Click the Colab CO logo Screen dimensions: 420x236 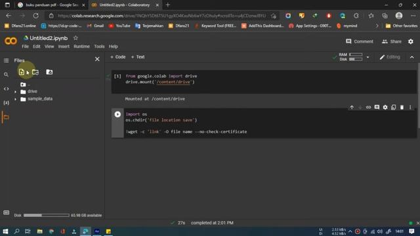(x=10, y=41)
